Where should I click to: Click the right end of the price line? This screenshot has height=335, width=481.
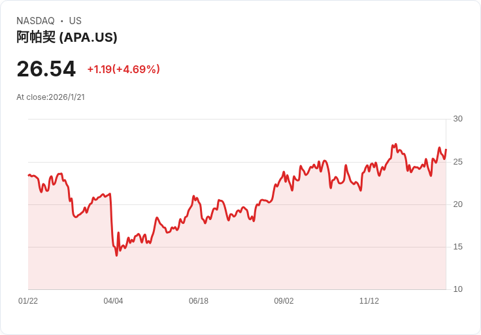tap(446, 150)
